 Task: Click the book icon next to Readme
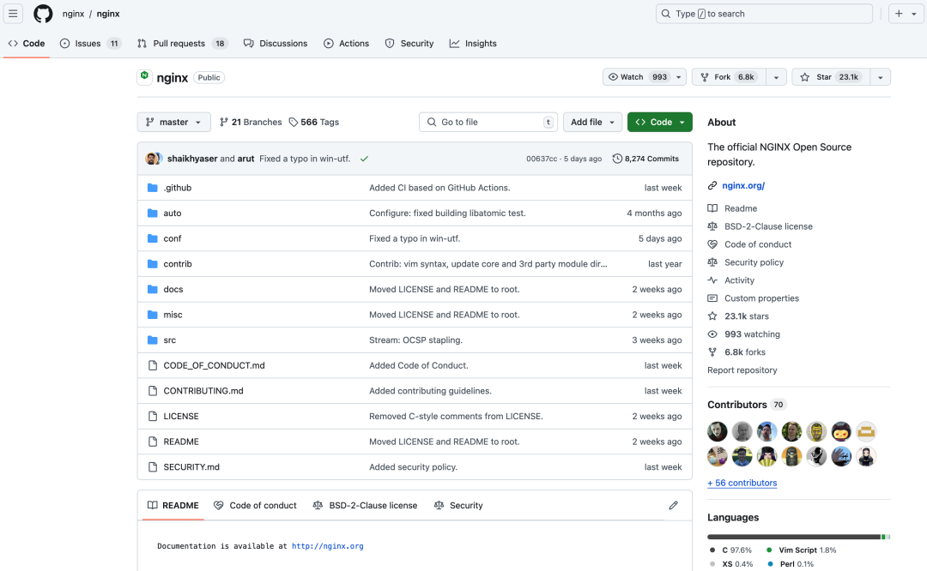[712, 208]
